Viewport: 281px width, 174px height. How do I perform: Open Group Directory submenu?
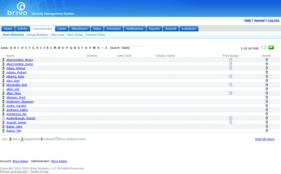click(x=37, y=35)
